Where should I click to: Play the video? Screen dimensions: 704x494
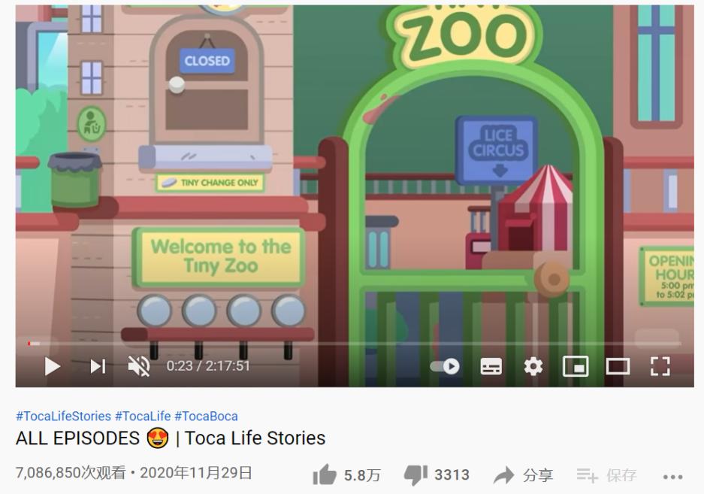pos(52,366)
